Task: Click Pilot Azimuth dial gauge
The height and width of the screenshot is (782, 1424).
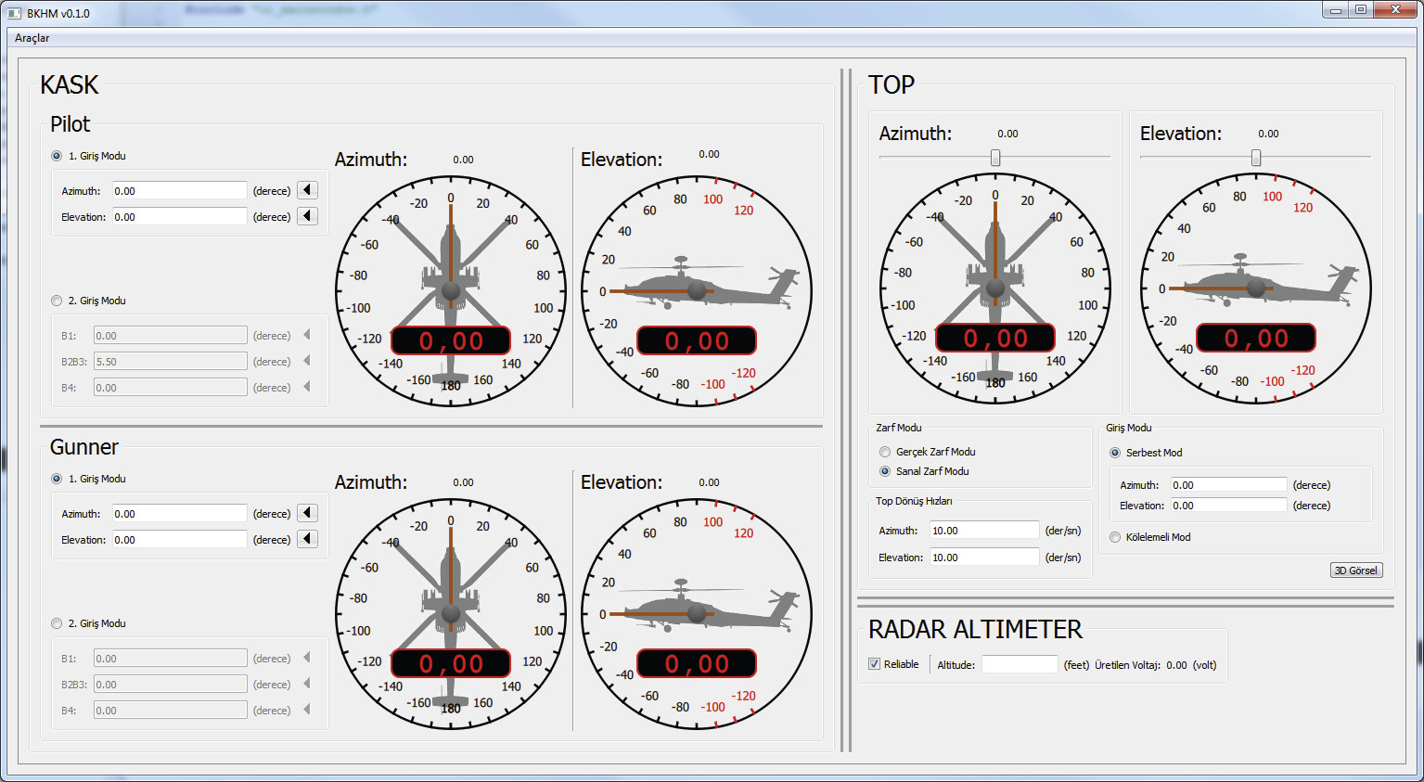Action: coord(451,290)
